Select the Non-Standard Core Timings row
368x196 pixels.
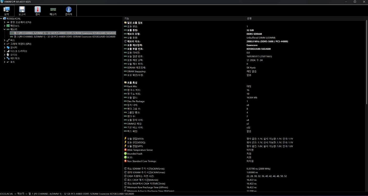tap(244, 161)
